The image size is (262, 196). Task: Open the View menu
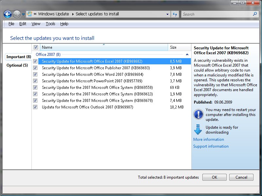point(36,24)
